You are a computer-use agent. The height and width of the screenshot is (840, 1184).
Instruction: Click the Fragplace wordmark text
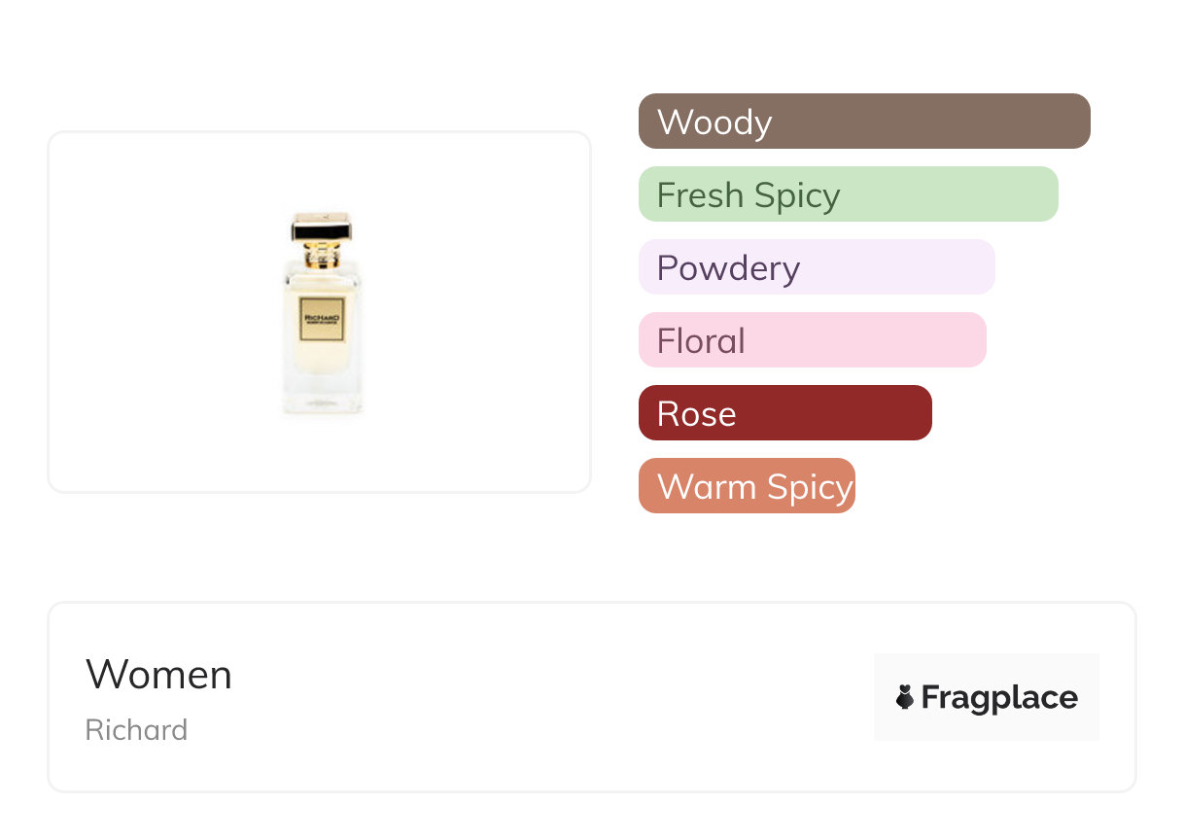(x=999, y=698)
